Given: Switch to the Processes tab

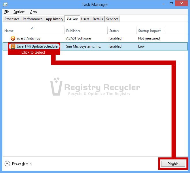Looking at the screenshot, I should (12, 19).
